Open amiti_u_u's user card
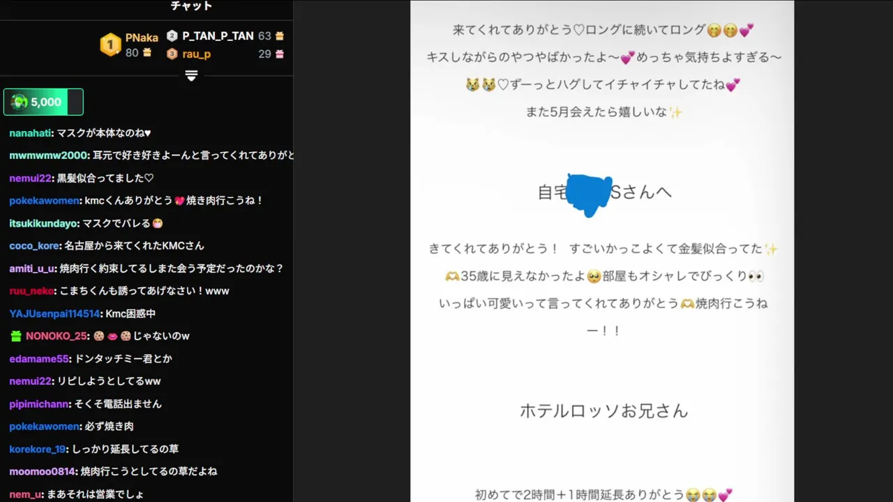Screen dimensions: 893x502 [x=33, y=268]
